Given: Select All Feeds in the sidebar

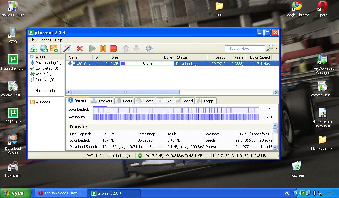Looking at the screenshot, I should click(42, 102).
